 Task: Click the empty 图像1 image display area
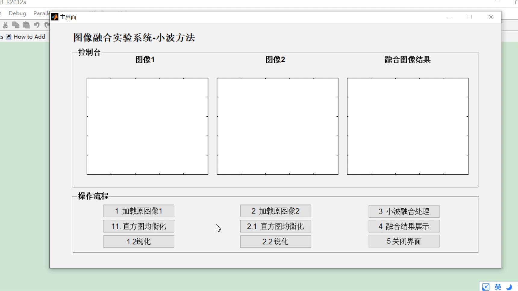pos(147,126)
